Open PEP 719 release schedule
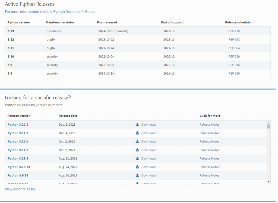 (x=234, y=31)
